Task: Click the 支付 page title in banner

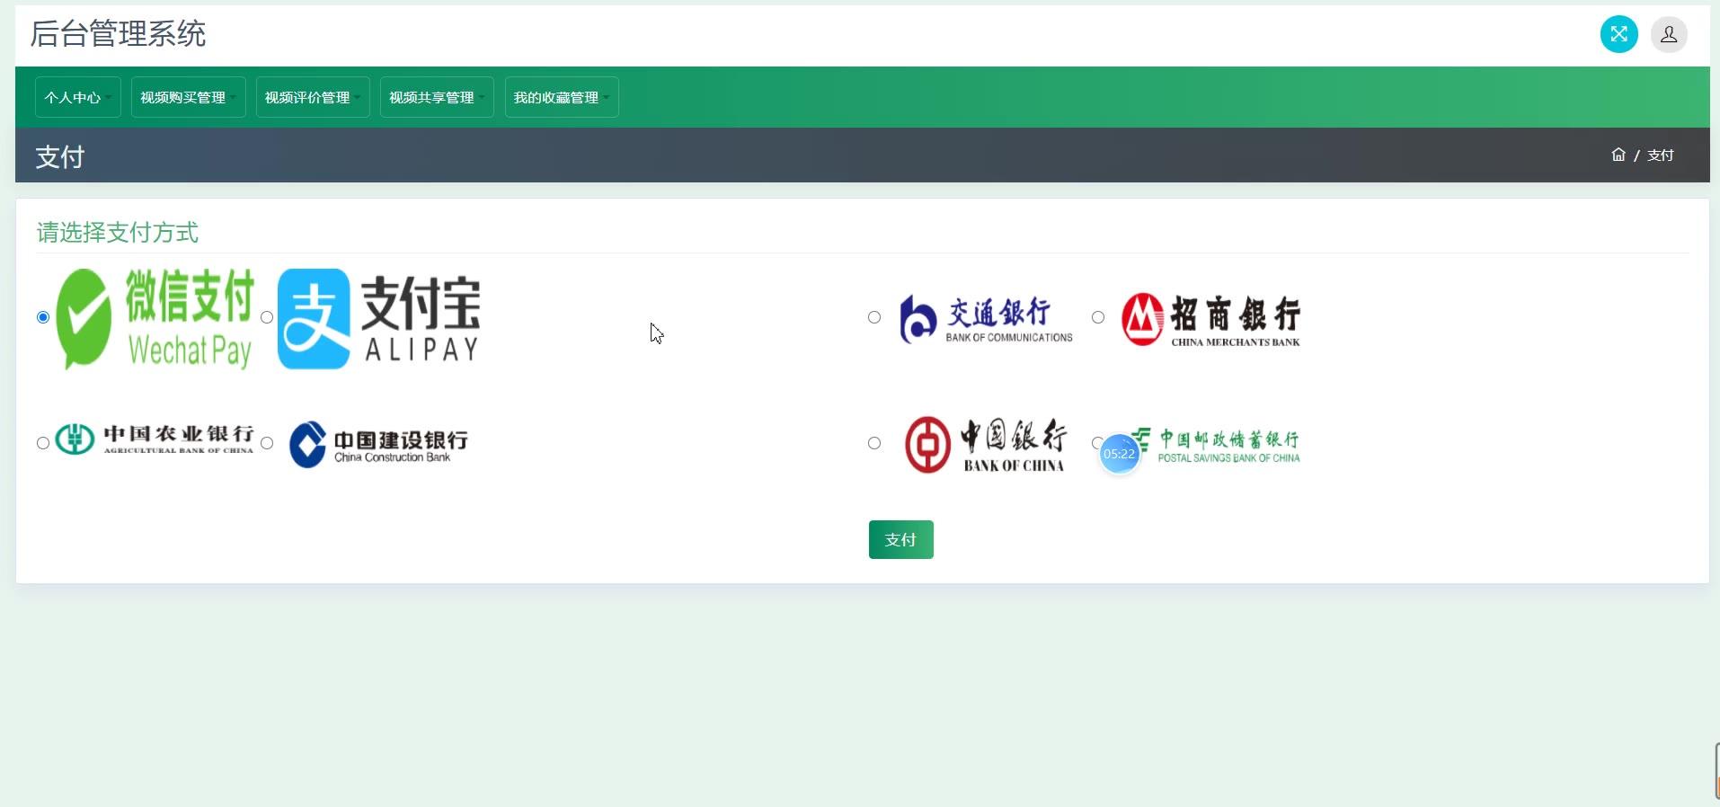Action: tap(60, 156)
